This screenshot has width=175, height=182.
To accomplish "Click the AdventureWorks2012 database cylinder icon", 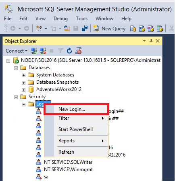I will [31, 89].
